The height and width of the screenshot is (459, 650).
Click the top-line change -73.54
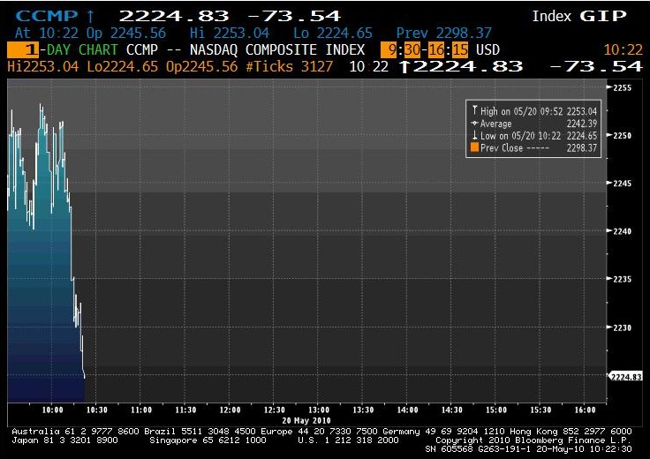tap(293, 16)
